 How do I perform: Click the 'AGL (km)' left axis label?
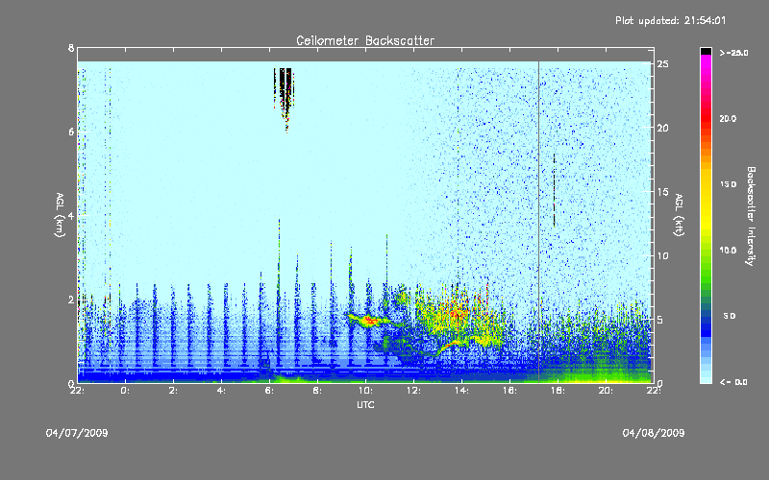(x=60, y=215)
